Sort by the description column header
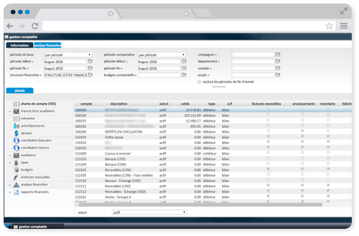The height and width of the screenshot is (236, 359). [x=119, y=104]
